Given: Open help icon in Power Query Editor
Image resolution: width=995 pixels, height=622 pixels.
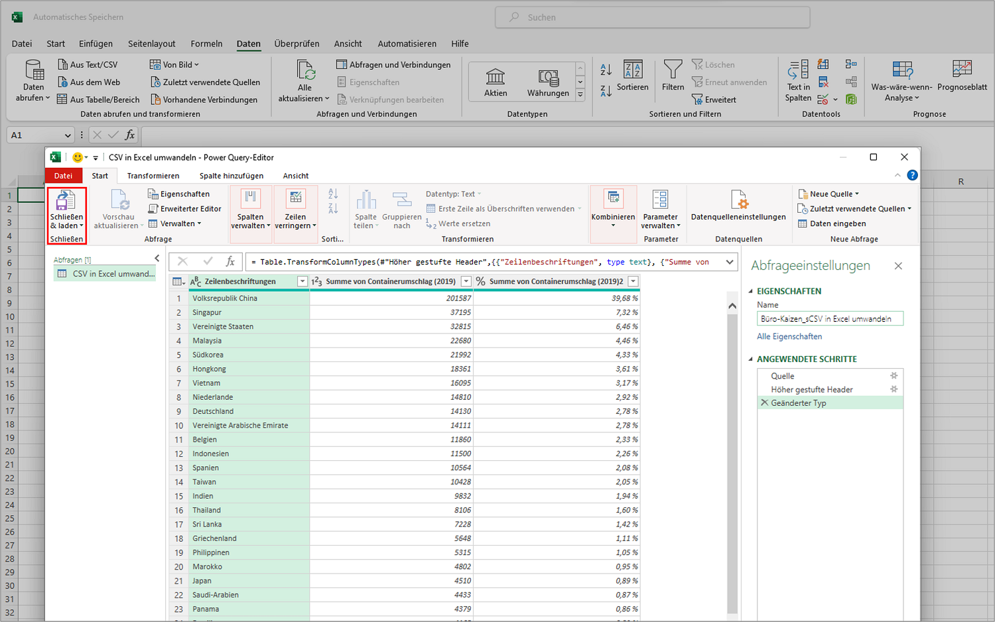Looking at the screenshot, I should coord(912,175).
